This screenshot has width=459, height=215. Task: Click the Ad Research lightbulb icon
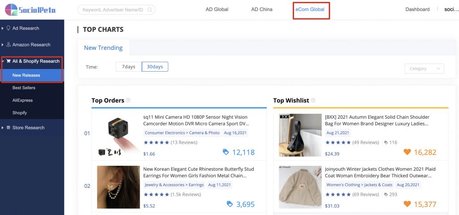tap(8, 28)
